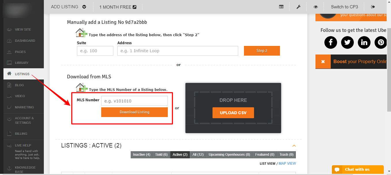Screen dimensions: 391x175
Task: Click the Video sidebar icon
Action: tap(9, 96)
